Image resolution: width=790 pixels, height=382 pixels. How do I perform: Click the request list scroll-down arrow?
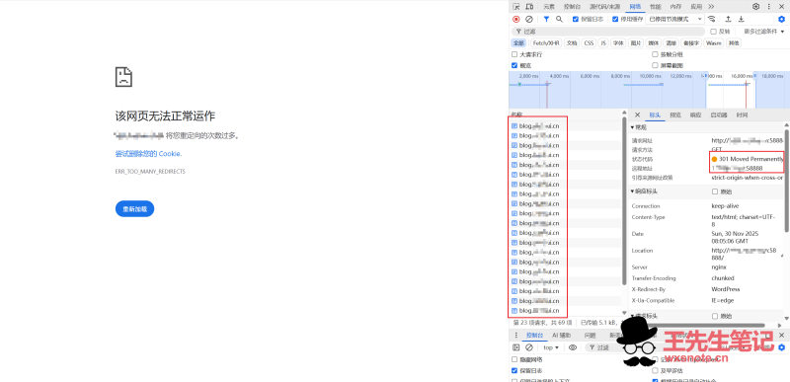pos(625,313)
